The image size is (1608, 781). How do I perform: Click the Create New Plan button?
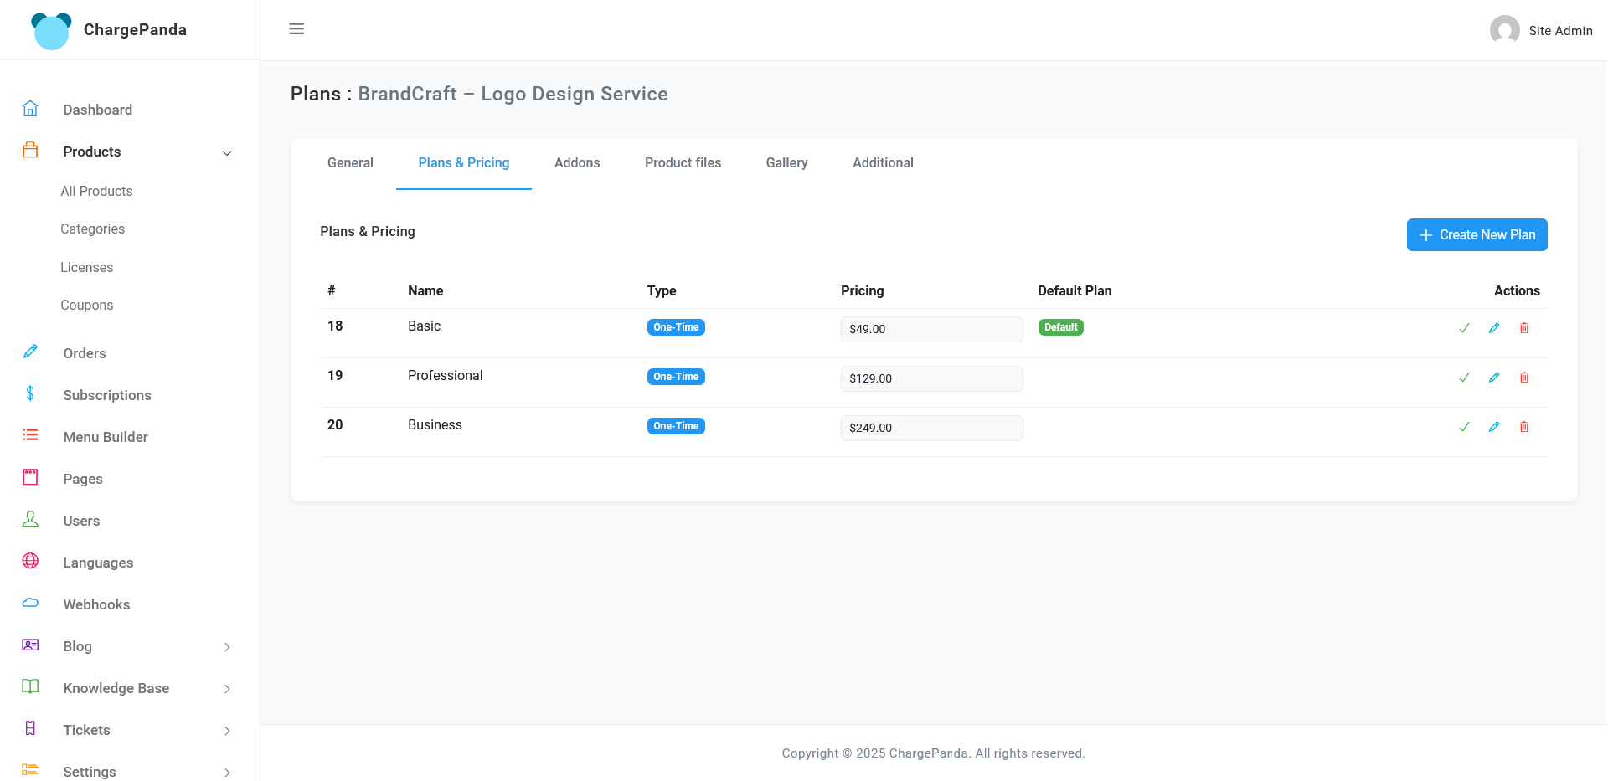click(1477, 235)
